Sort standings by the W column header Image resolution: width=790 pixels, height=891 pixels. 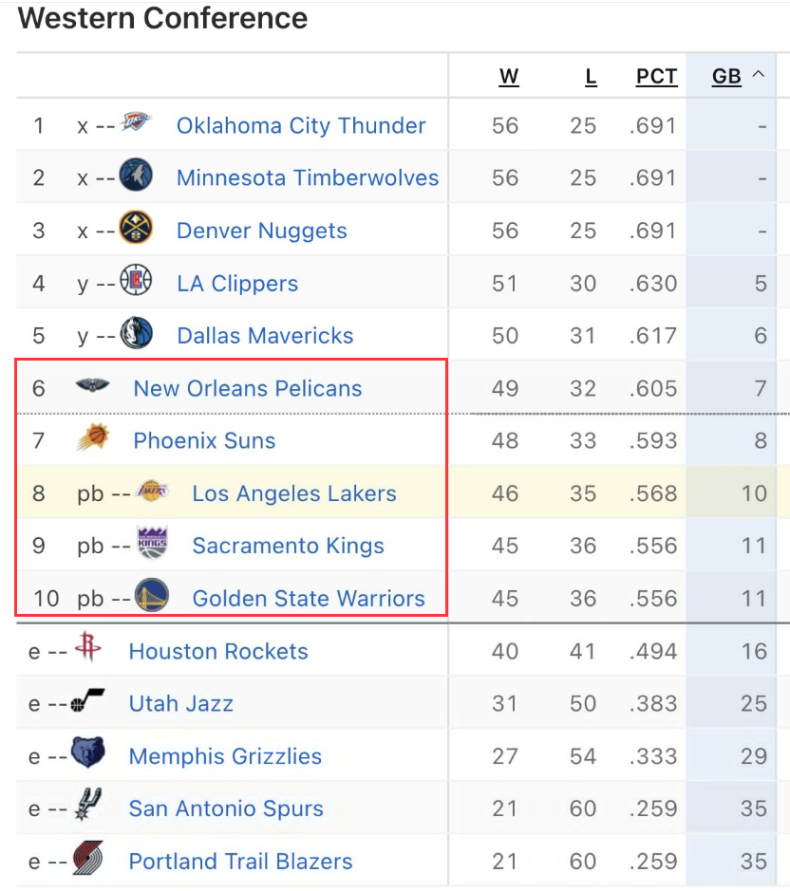pyautogui.click(x=509, y=77)
